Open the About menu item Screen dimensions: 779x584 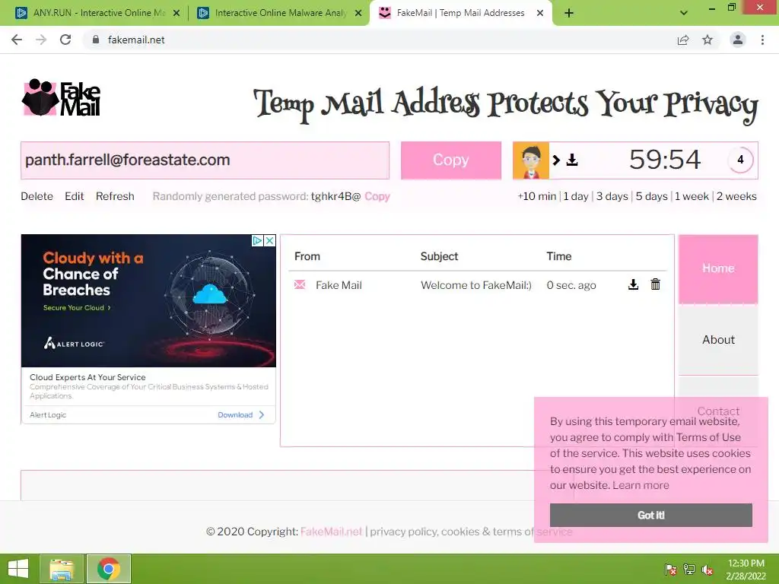tap(718, 340)
